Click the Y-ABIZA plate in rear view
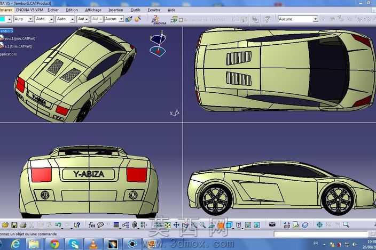The image size is (376, 250). [89, 174]
